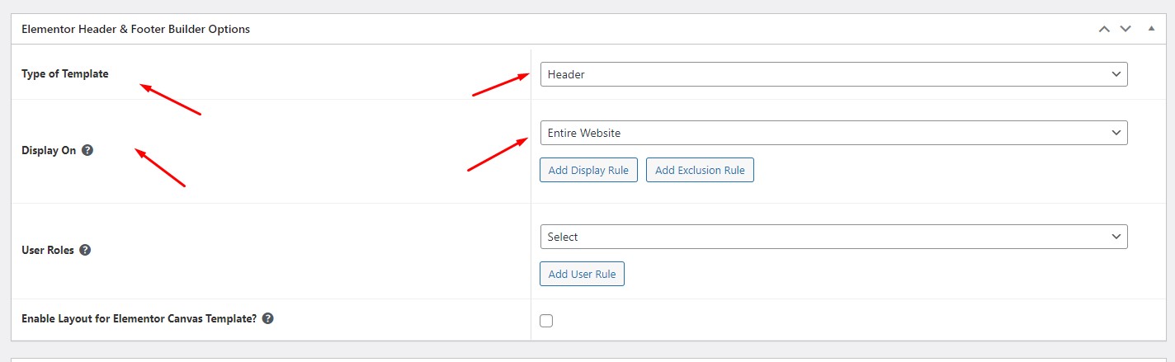Click the Elementor Header & Footer Builder Options title

(x=135, y=29)
